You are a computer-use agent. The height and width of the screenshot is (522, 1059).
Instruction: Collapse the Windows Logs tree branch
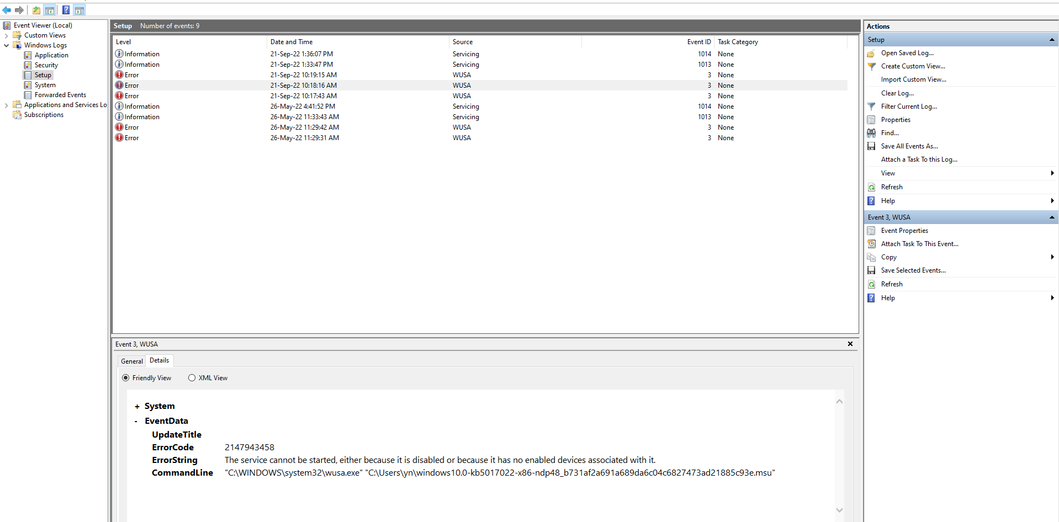[6, 45]
